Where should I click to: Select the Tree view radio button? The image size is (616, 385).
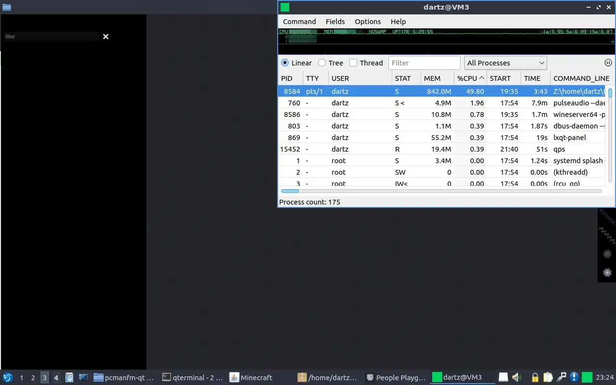click(x=322, y=63)
